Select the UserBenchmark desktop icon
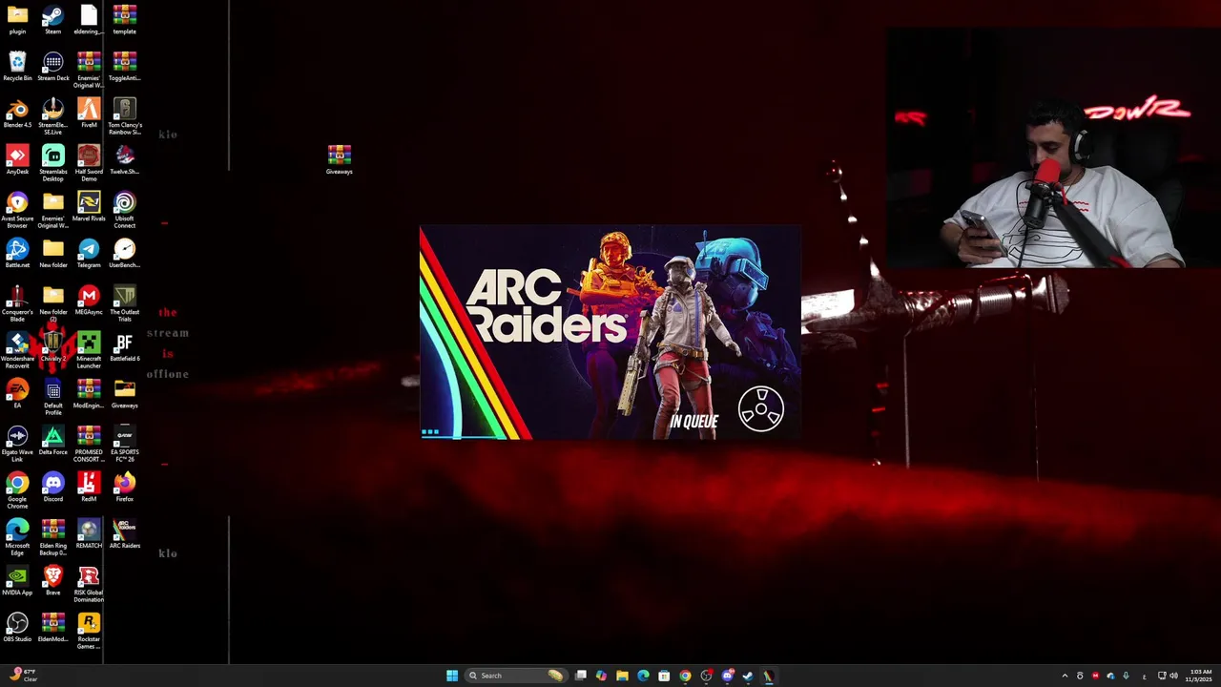The width and height of the screenshot is (1221, 687). [125, 253]
